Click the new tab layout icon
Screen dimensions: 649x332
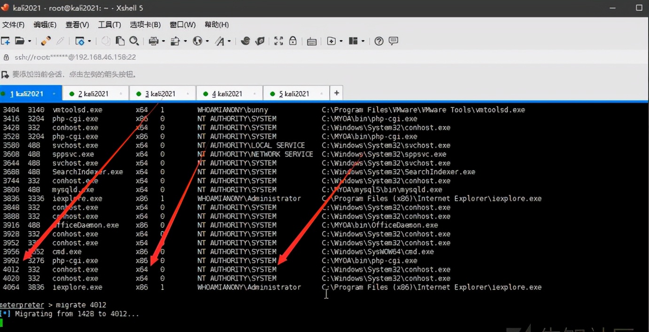coord(332,41)
